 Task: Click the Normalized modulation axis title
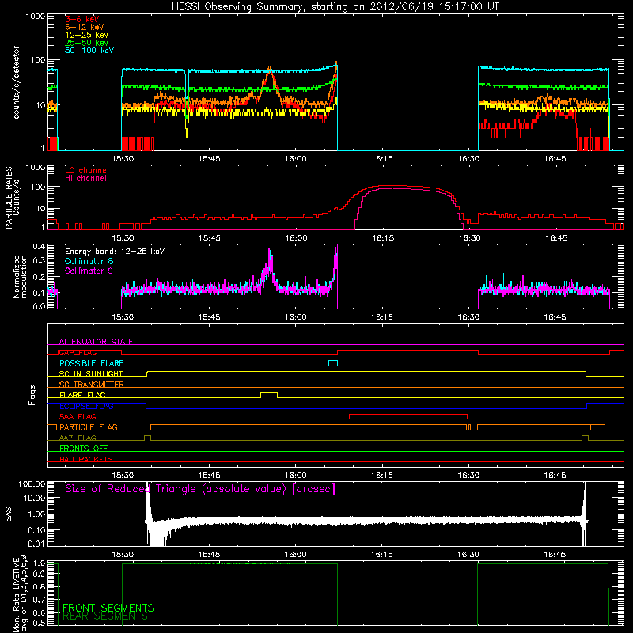(x=21, y=276)
